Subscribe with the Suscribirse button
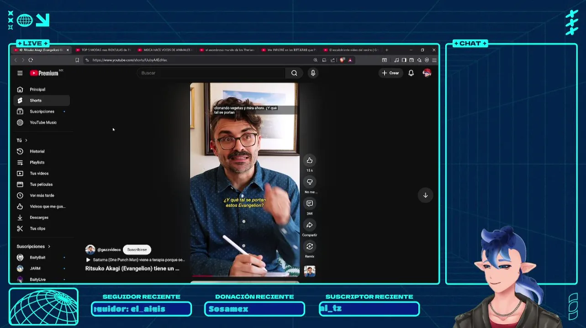 pyautogui.click(x=137, y=250)
